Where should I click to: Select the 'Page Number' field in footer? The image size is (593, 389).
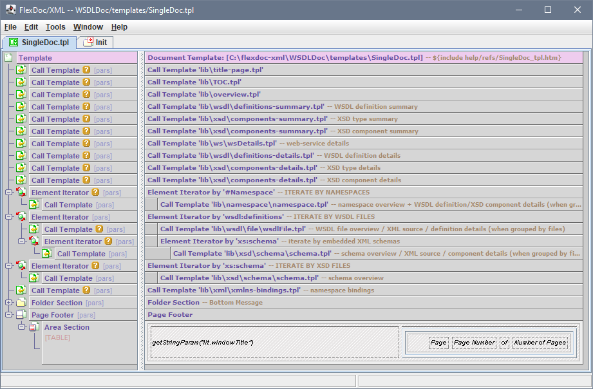click(474, 343)
